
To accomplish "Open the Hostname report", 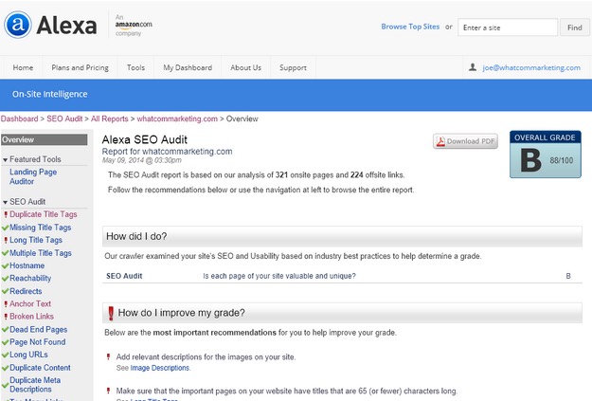I will click(27, 265).
